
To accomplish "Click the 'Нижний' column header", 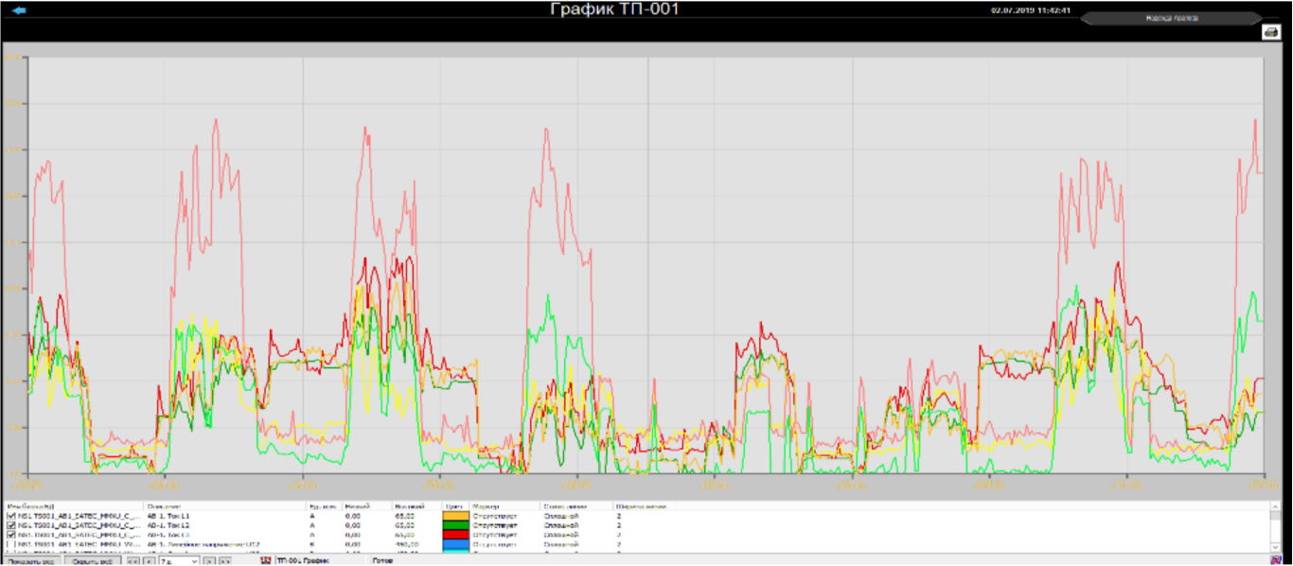I will 357,506.
